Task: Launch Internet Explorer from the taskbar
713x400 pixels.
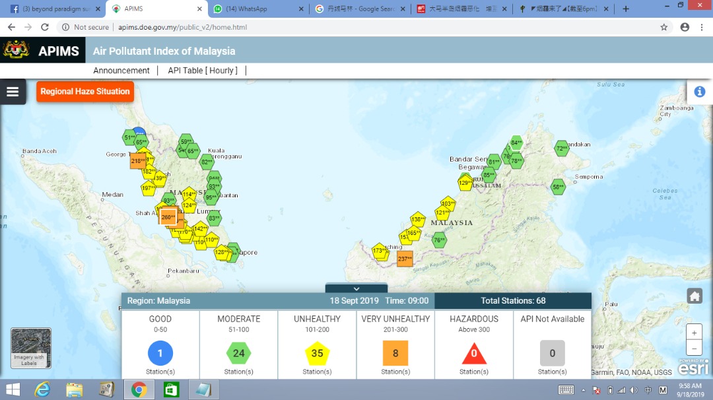Action: click(x=43, y=390)
